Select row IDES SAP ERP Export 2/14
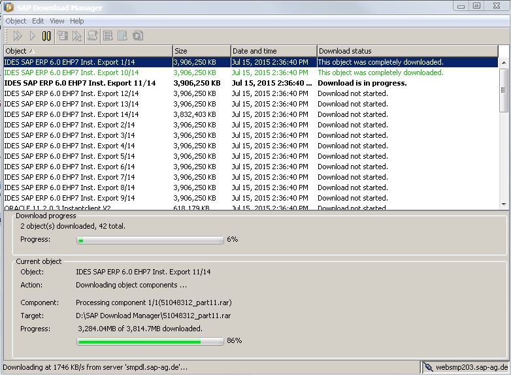Viewport: 511px width, 375px height. coord(251,125)
